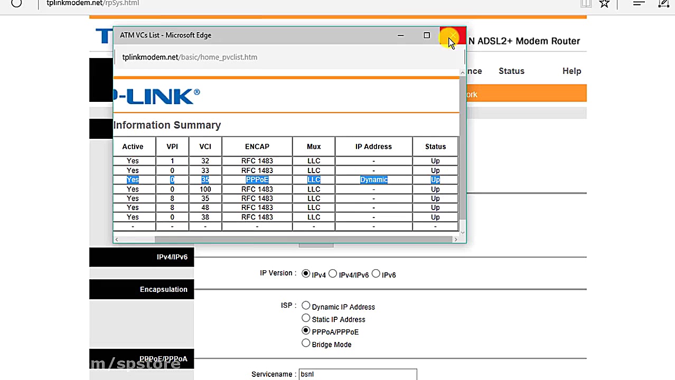The image size is (675, 380).
Task: Click VCI cell with value 38
Action: click(205, 217)
